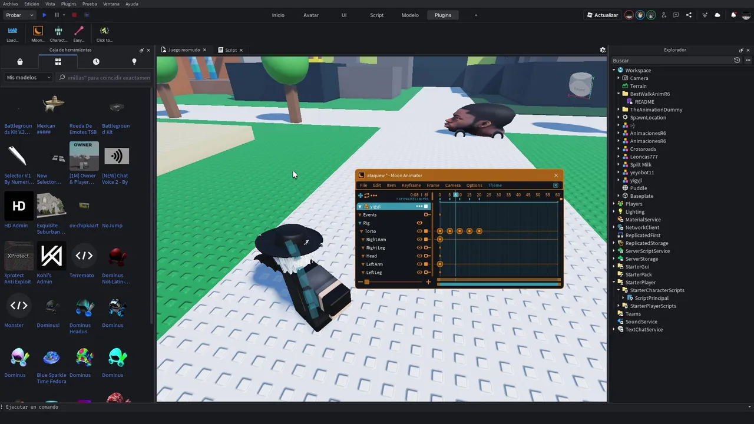
Task: Open the Probar test mode dropdown
Action: point(19,15)
